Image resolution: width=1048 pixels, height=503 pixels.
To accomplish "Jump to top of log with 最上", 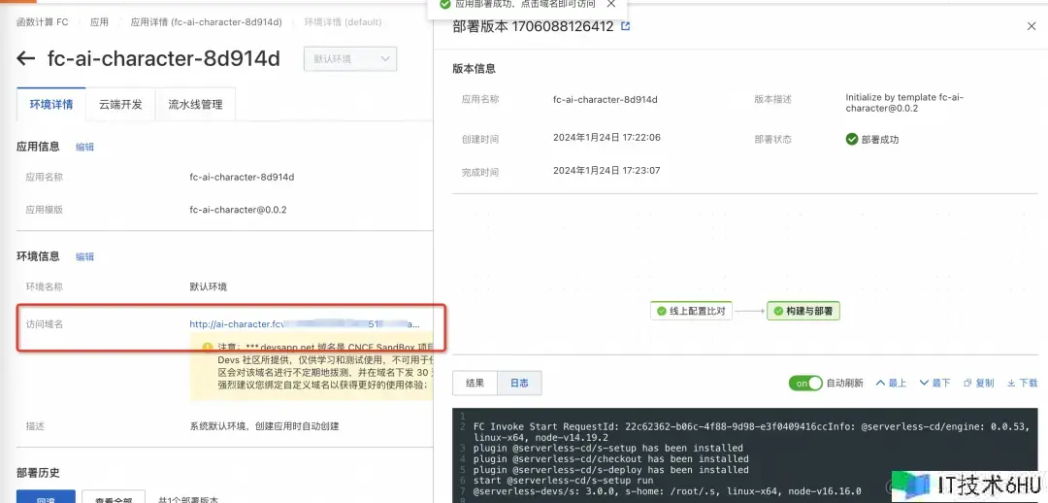I will click(891, 384).
